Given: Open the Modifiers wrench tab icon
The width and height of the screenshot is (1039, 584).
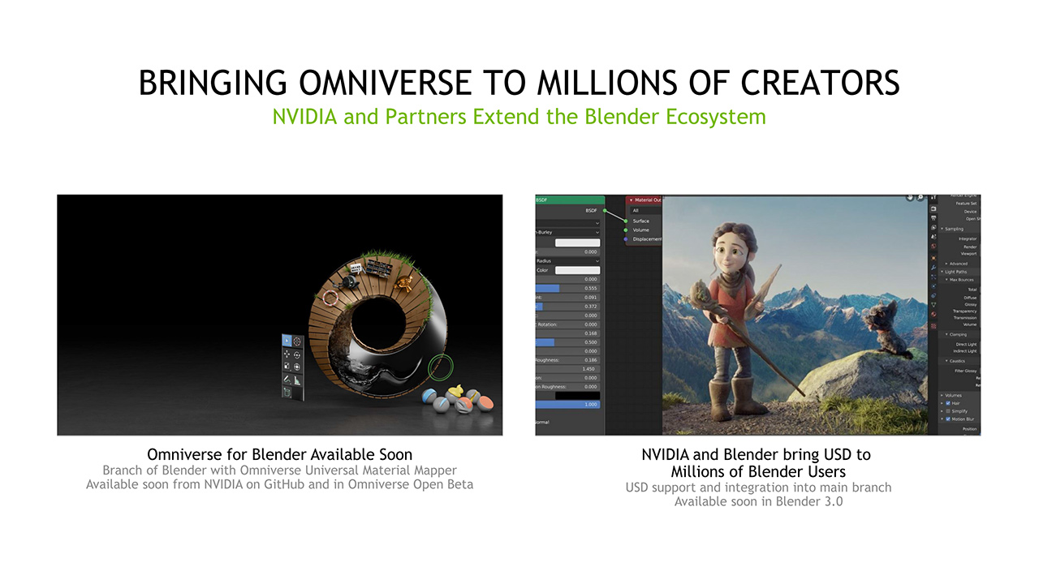Looking at the screenshot, I should click(x=933, y=266).
